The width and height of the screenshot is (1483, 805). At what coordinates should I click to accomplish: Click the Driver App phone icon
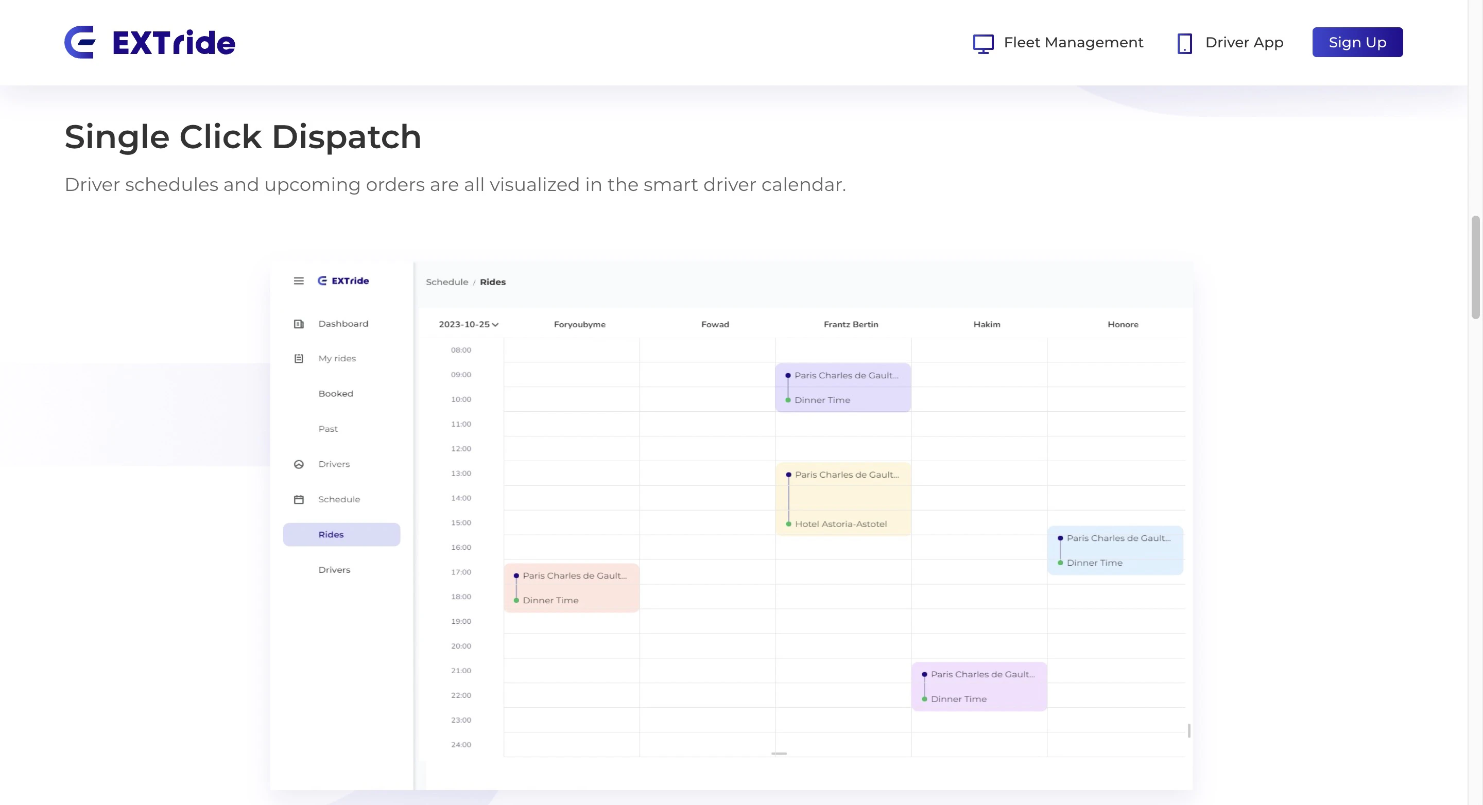click(1184, 43)
